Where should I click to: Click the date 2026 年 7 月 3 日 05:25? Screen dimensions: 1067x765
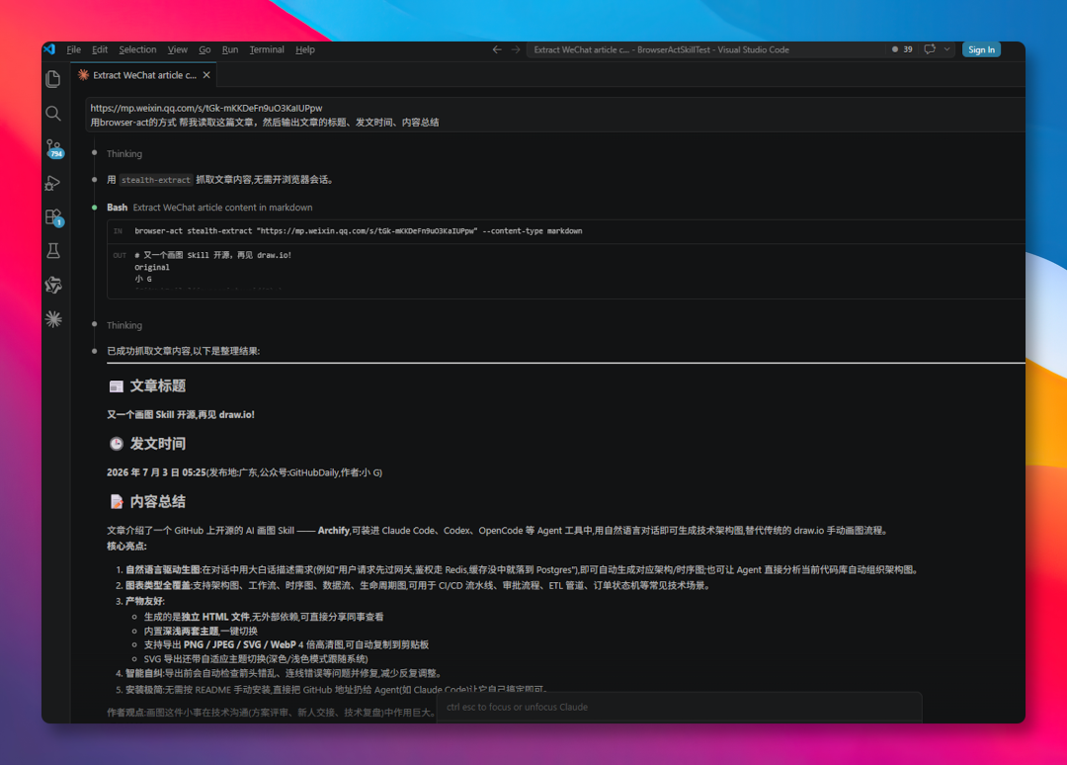coord(156,472)
